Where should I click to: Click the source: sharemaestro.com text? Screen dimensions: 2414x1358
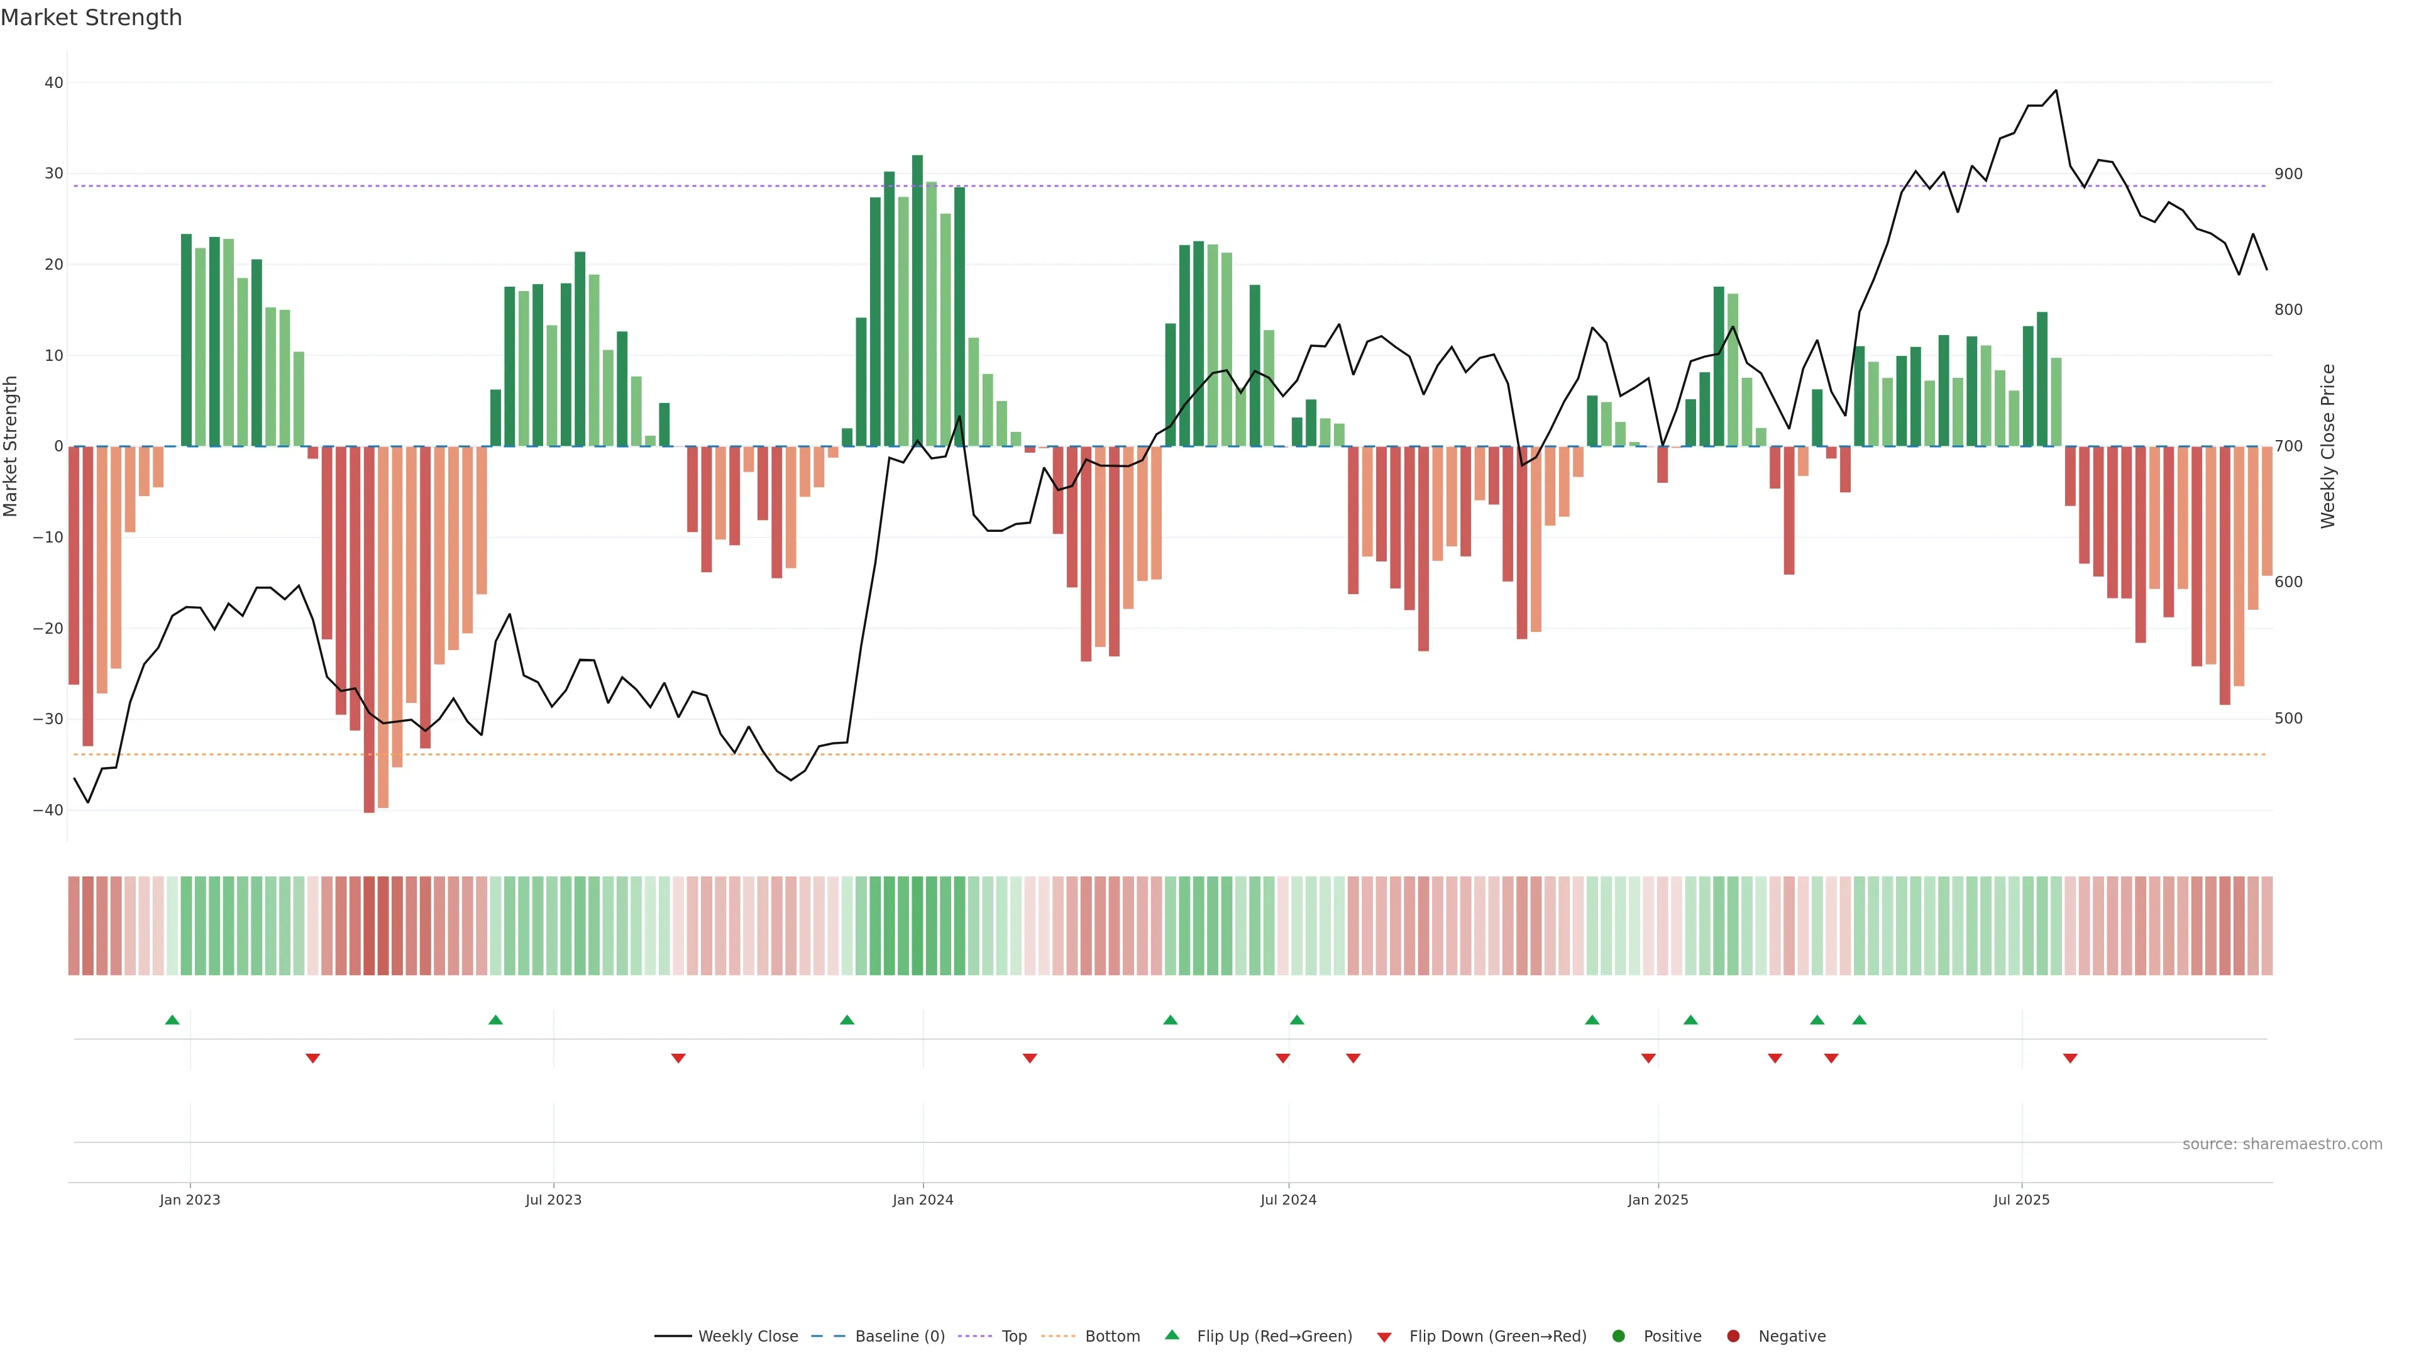[2282, 1144]
